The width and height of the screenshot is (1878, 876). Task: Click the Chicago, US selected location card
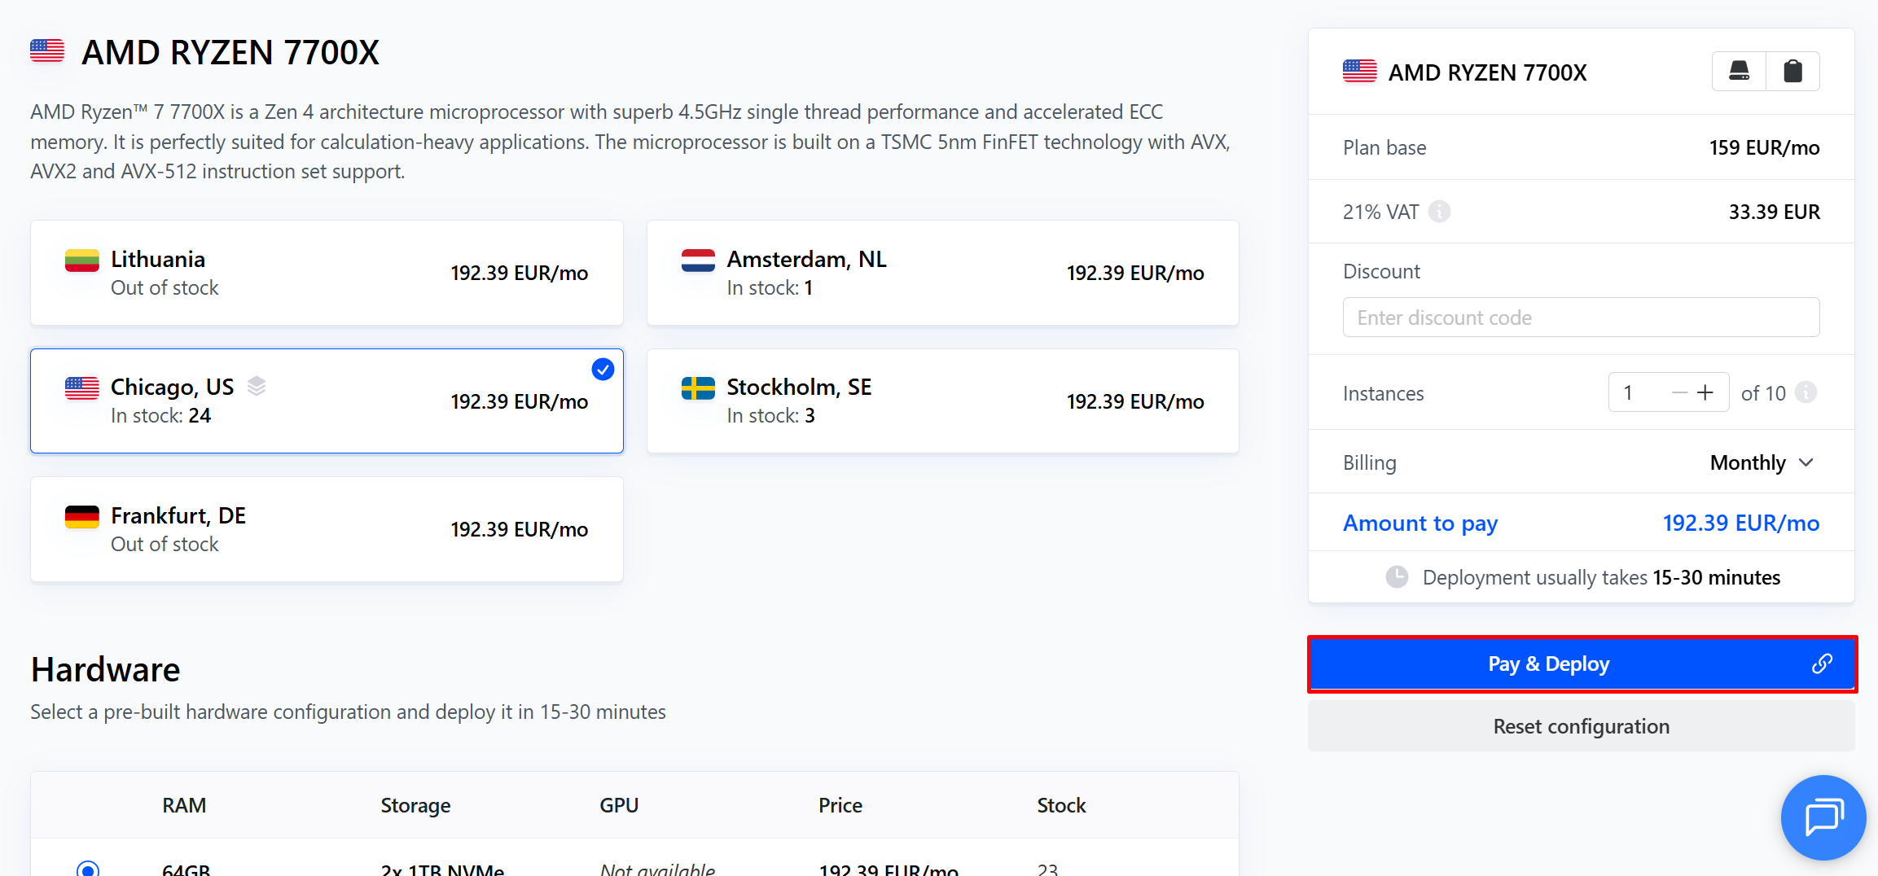(327, 401)
